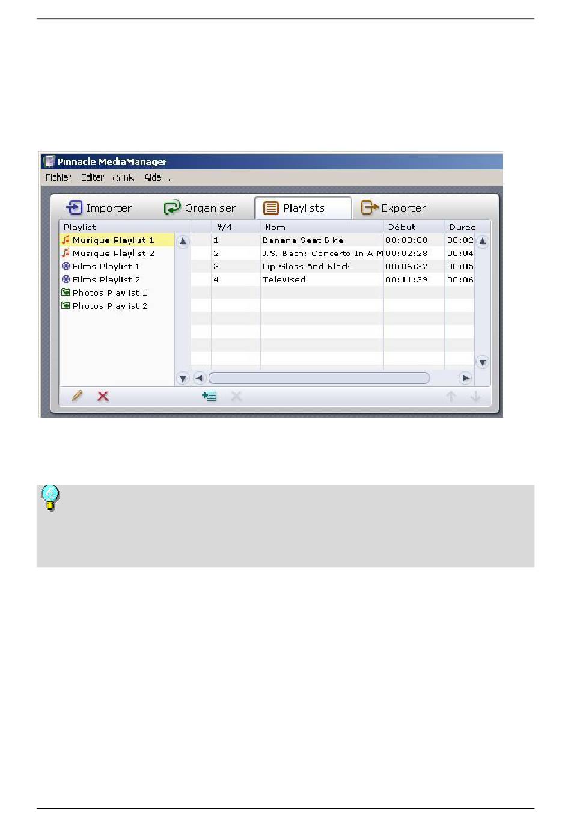Select Musique Playlist 1 in the list

coord(117,240)
